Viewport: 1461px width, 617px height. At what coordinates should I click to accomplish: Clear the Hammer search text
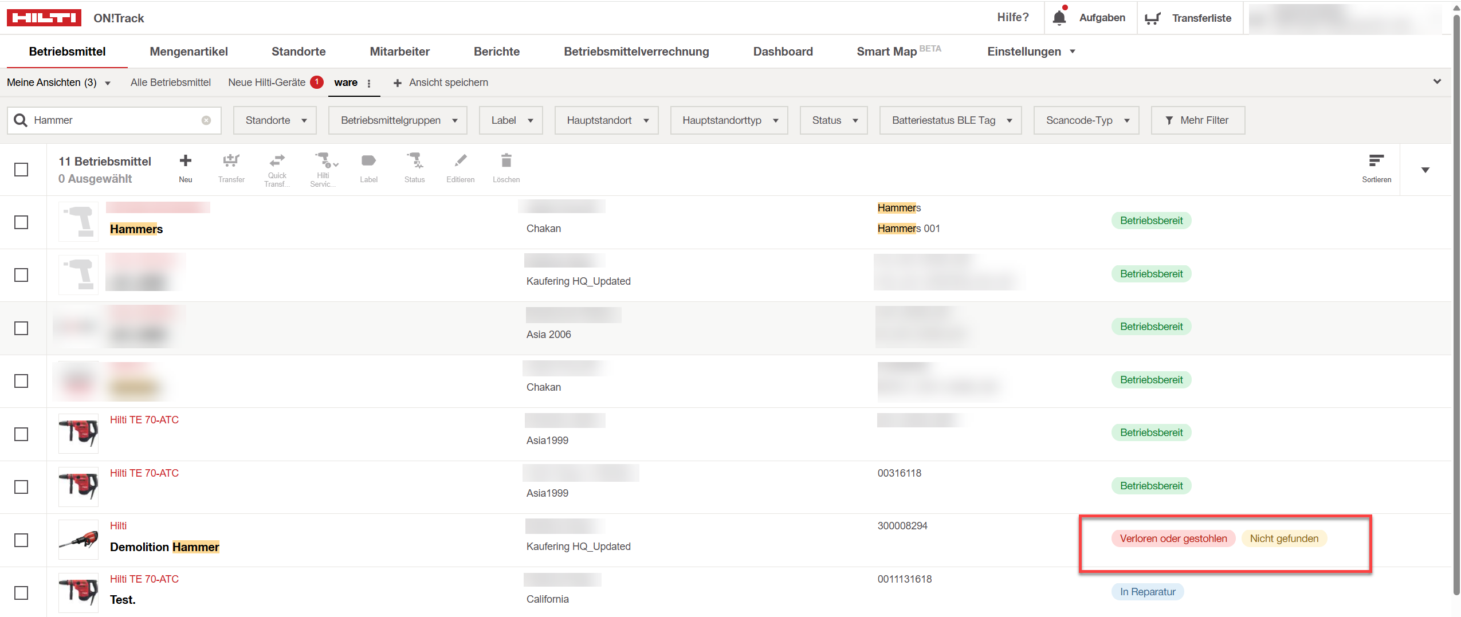206,120
